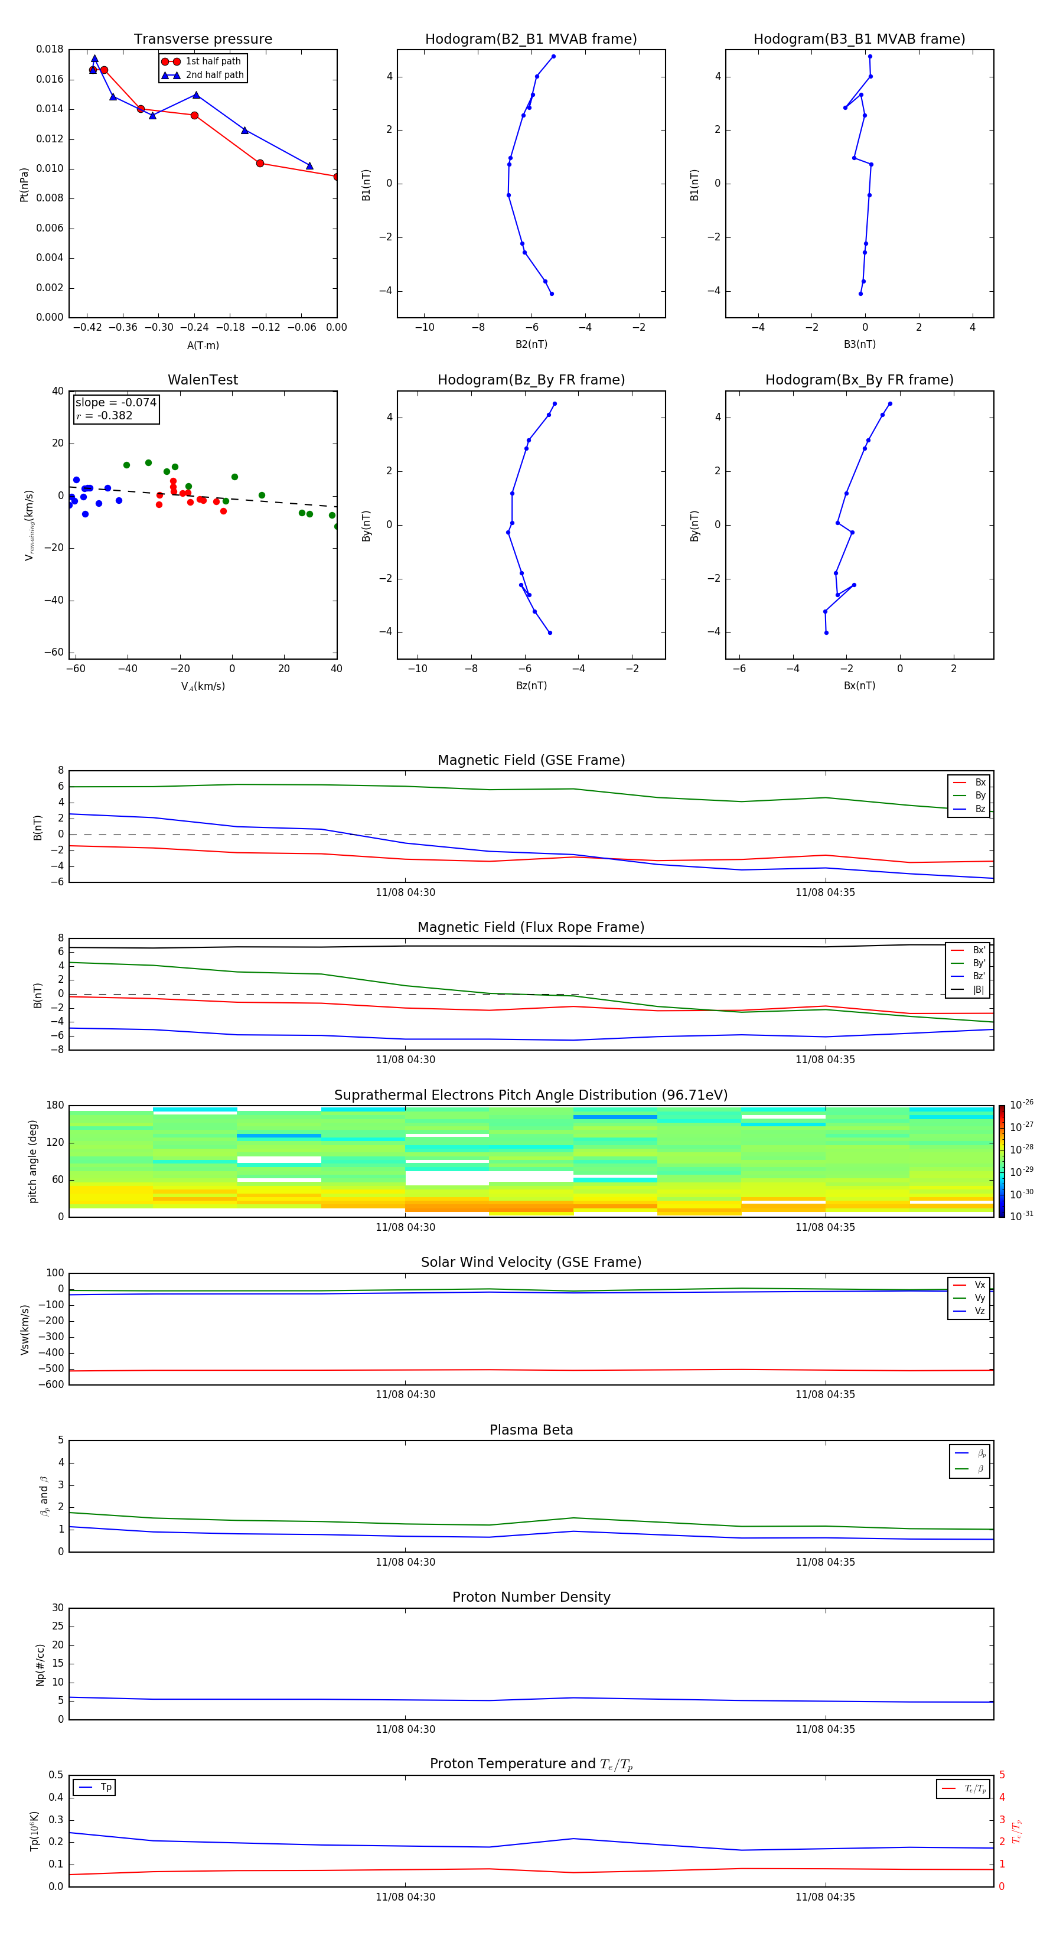The width and height of the screenshot is (1063, 1949).
Task: Select the '2nd half path' legend entry
Action: 203,75
